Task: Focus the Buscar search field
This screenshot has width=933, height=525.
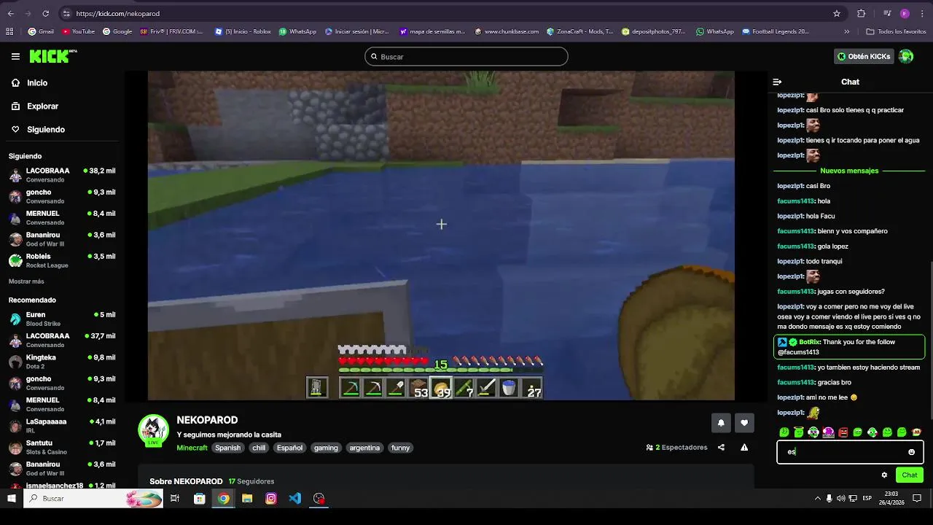Action: [466, 57]
